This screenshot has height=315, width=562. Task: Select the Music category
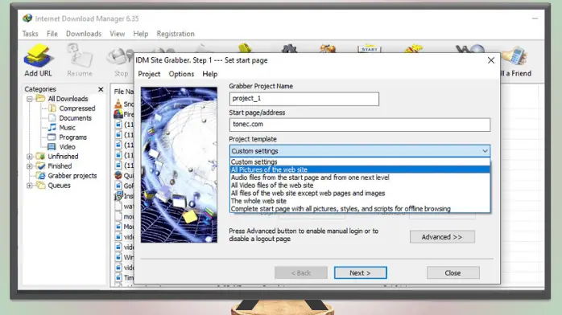[67, 128]
